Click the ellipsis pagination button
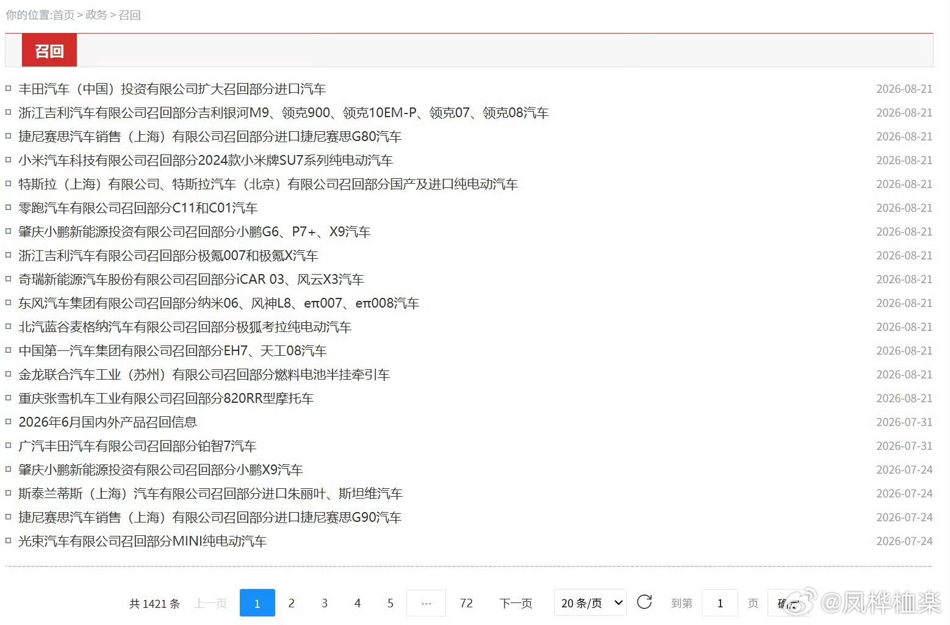The width and height of the screenshot is (950, 625). pos(426,603)
